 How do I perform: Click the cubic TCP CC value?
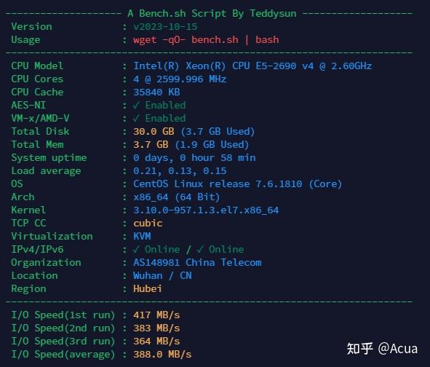point(148,223)
